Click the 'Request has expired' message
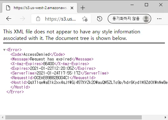Screen dimensions: 168x120 51,59
